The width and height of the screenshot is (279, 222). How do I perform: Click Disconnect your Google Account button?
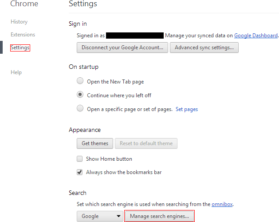point(122,48)
